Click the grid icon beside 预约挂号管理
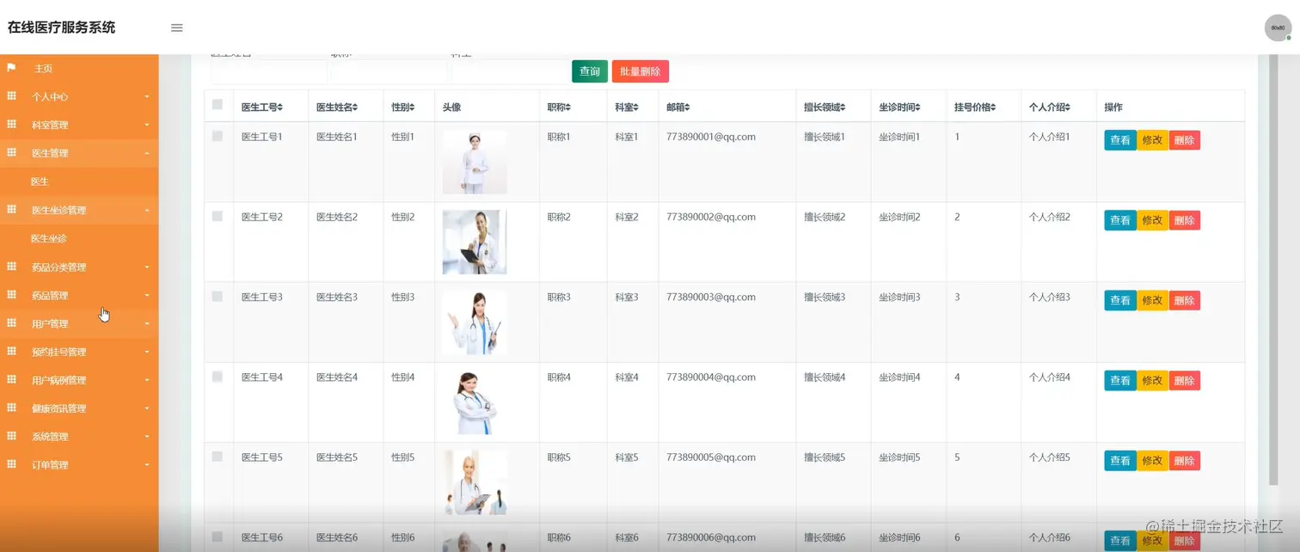 pyautogui.click(x=12, y=352)
